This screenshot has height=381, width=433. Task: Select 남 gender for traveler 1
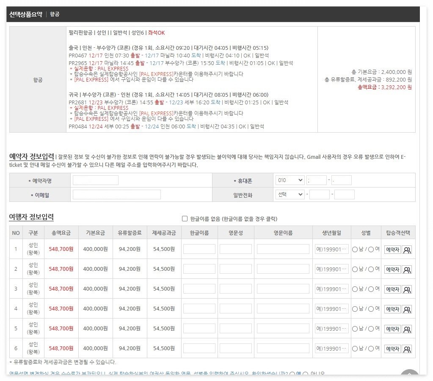click(x=355, y=249)
